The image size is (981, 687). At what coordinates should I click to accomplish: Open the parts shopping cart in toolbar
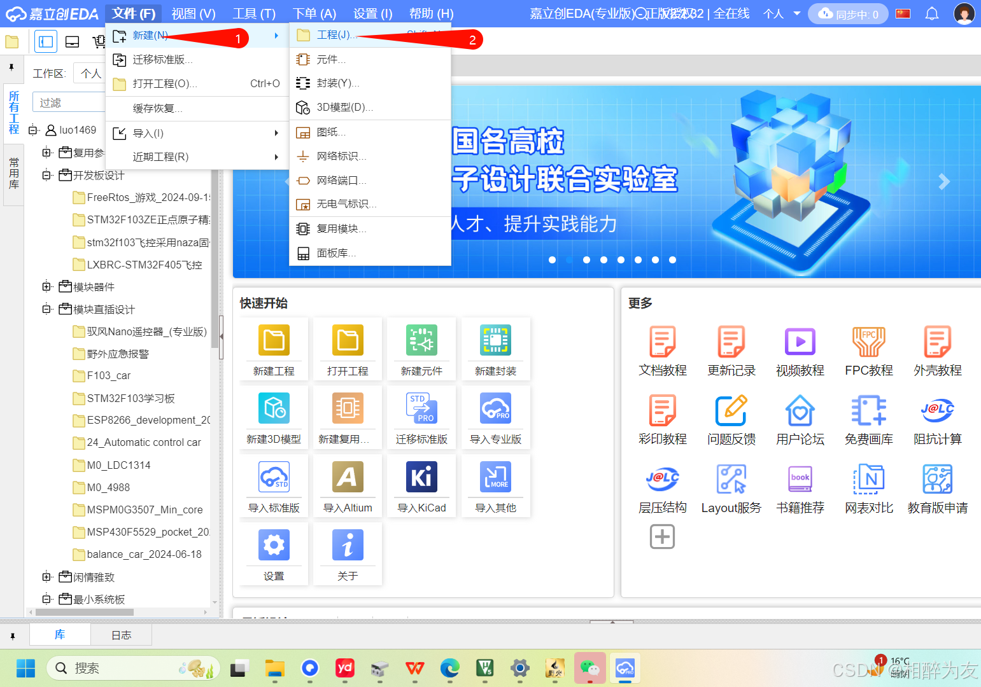tap(99, 41)
